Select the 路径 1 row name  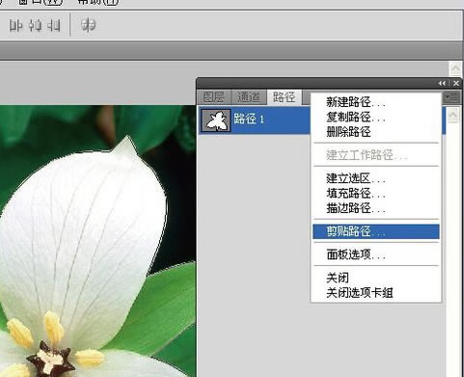pos(249,119)
